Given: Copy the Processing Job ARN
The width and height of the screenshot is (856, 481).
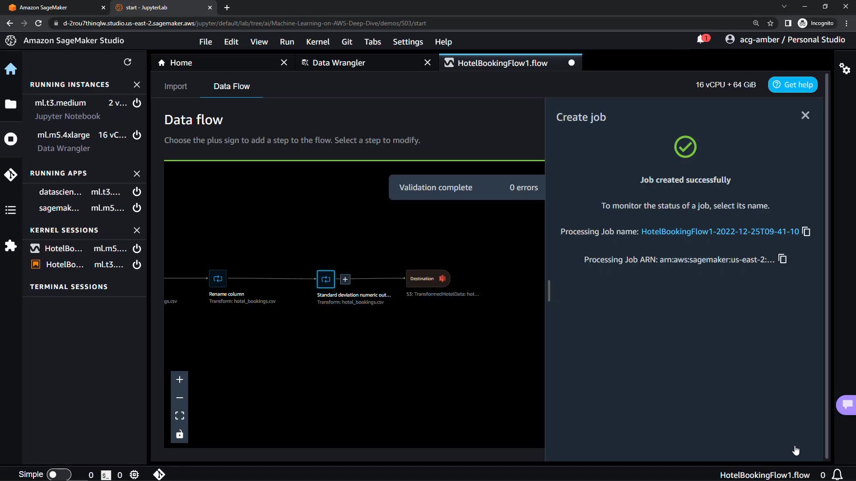Looking at the screenshot, I should (782, 259).
